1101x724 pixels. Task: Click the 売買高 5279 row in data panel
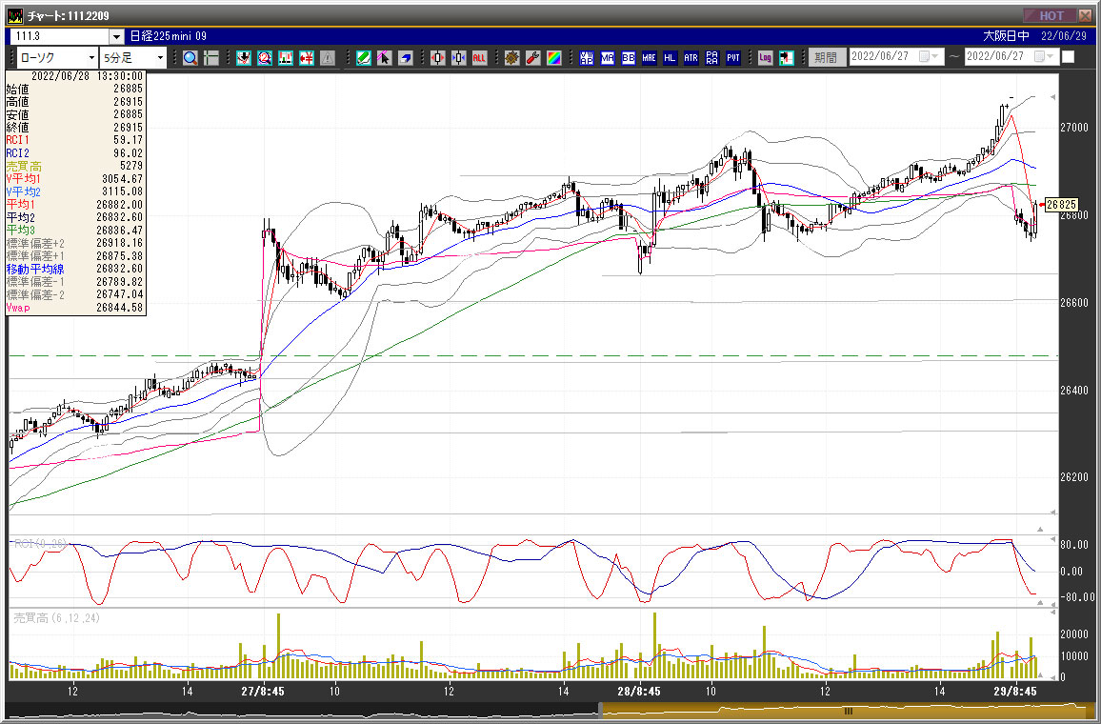[x=74, y=166]
